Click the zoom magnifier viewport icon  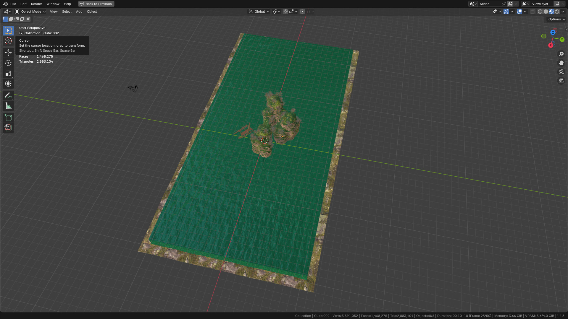click(561, 54)
